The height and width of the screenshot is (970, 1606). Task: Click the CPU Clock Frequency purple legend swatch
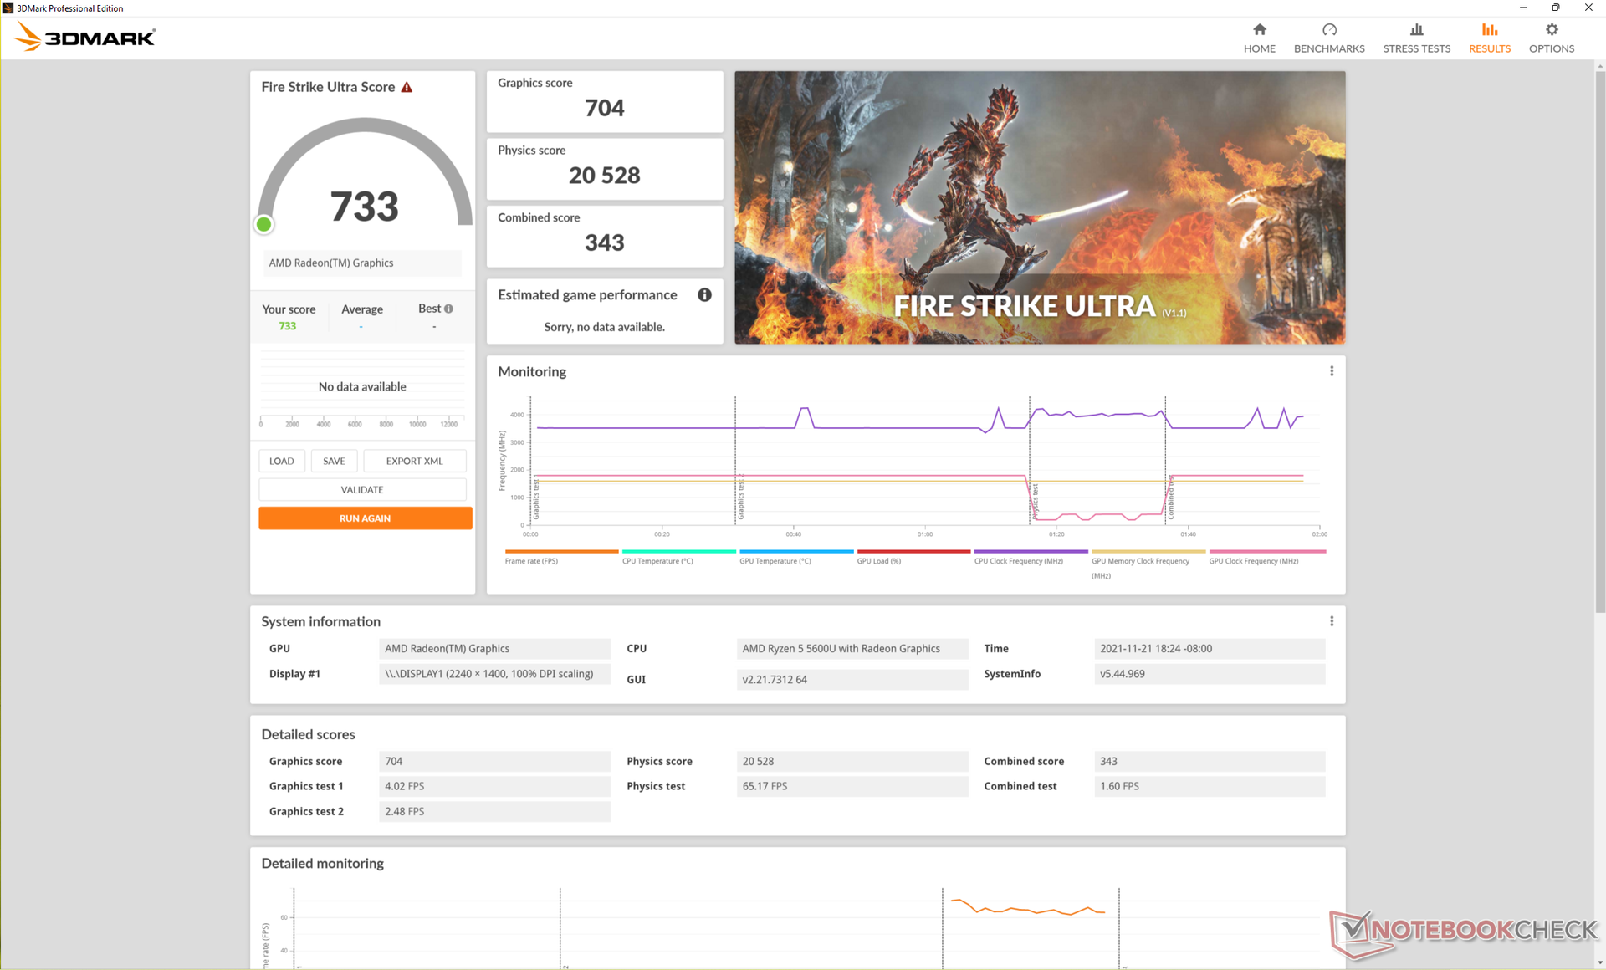[x=1031, y=552]
